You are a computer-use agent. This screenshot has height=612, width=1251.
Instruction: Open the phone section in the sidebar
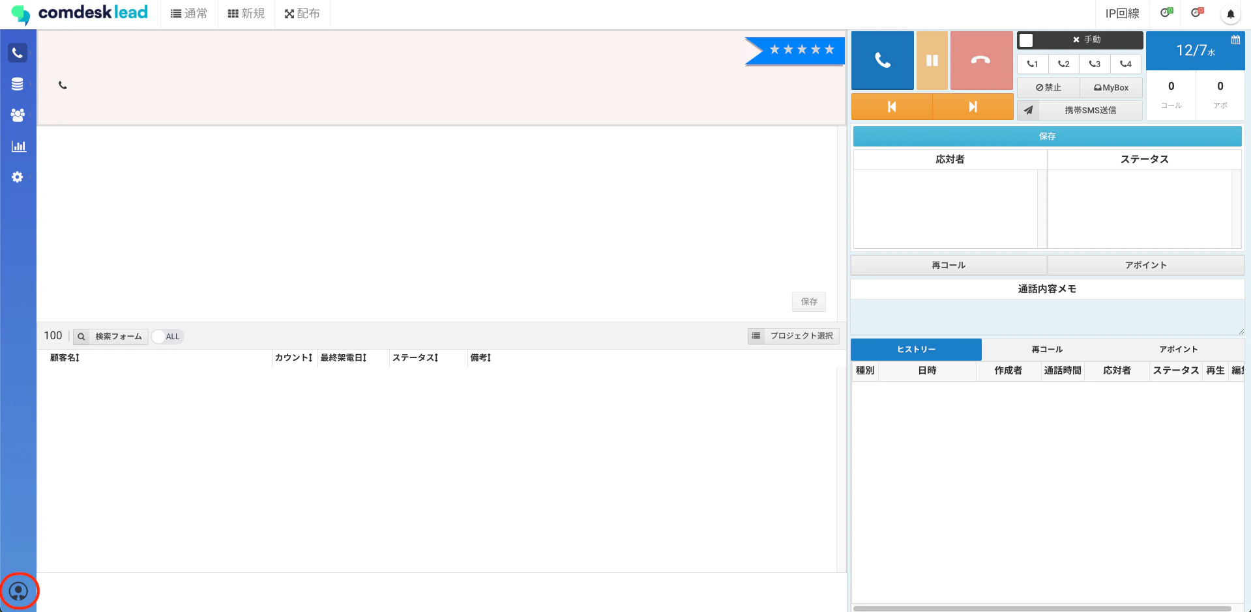tap(18, 53)
